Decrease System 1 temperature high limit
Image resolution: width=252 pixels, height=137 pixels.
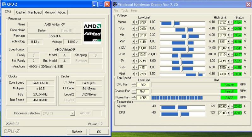(x=228, y=107)
